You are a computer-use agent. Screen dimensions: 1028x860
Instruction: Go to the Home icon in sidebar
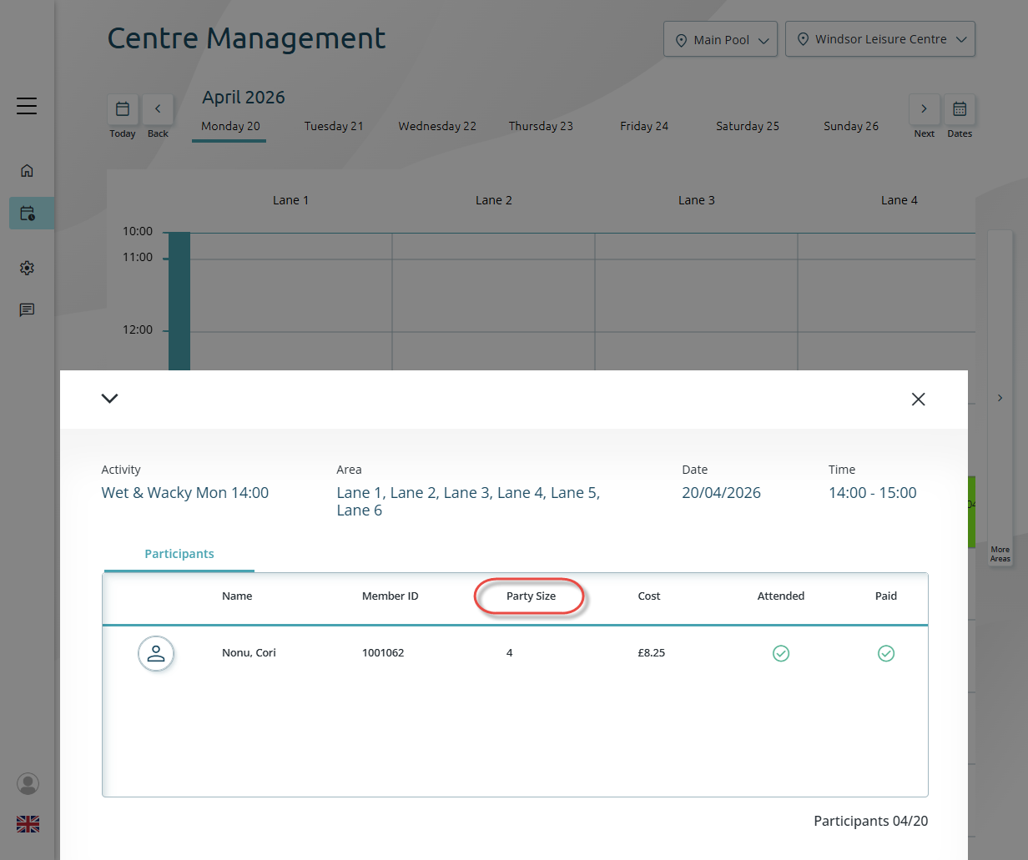pos(27,171)
